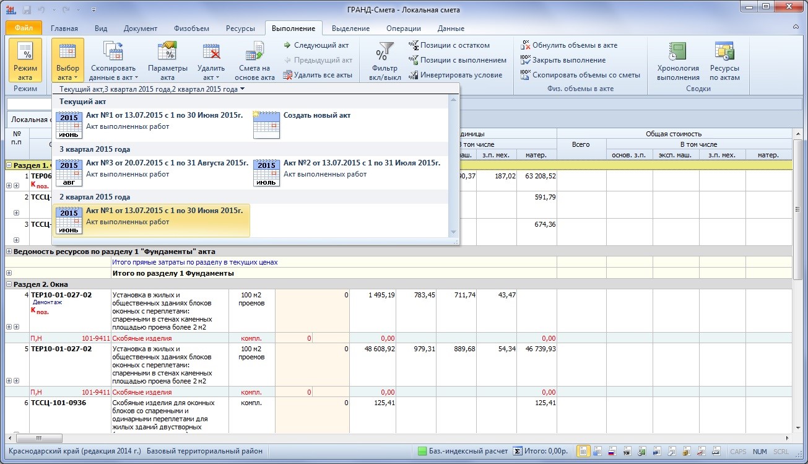Show Позиции с выполнением

pos(458,60)
